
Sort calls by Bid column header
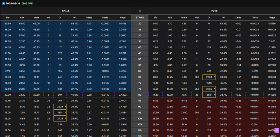(8, 18)
